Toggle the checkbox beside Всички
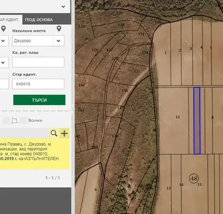The height and width of the screenshot is (214, 223). pyautogui.click(x=23, y=121)
